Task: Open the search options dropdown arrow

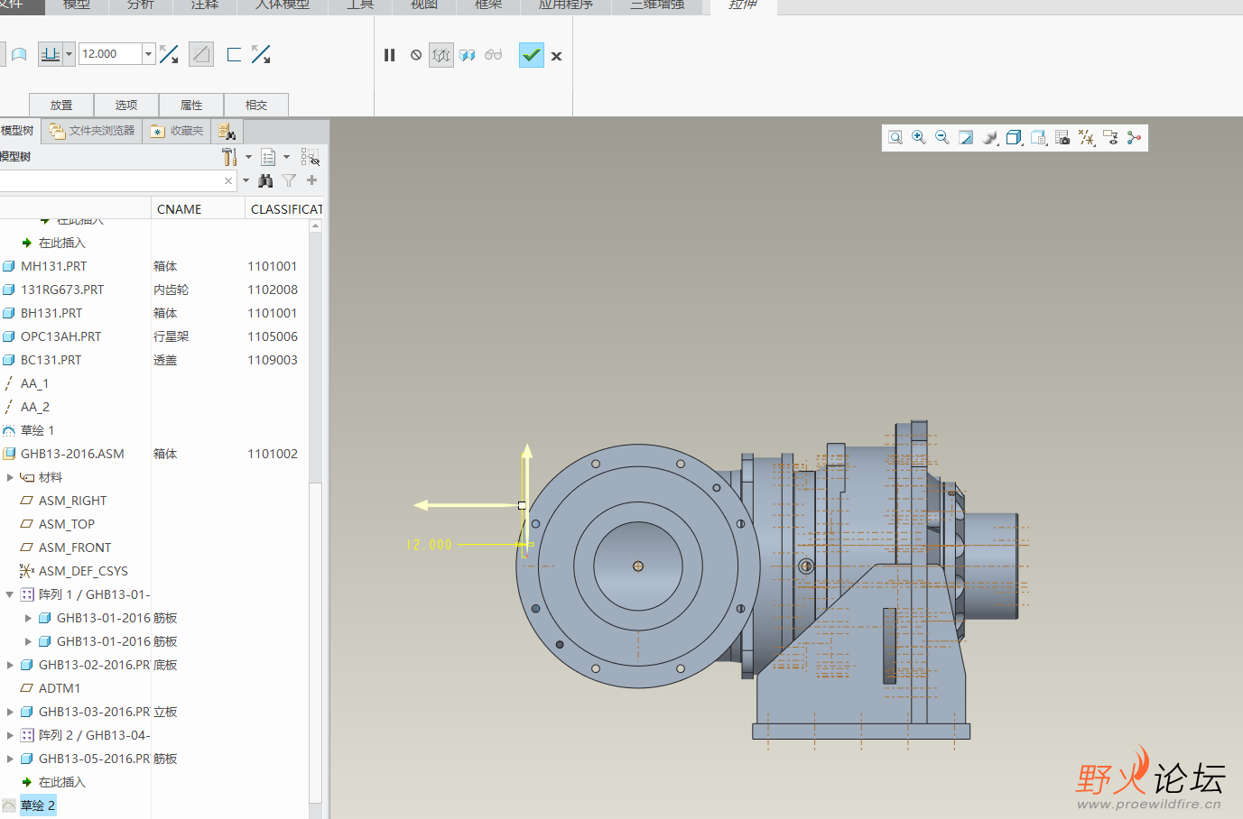Action: click(x=246, y=180)
